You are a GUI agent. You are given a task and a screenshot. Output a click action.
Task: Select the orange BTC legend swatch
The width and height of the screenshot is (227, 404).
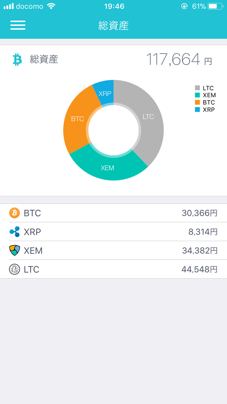click(197, 102)
